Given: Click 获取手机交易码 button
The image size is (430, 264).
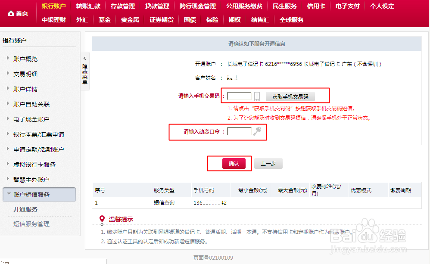Looking at the screenshot, I should [290, 97].
